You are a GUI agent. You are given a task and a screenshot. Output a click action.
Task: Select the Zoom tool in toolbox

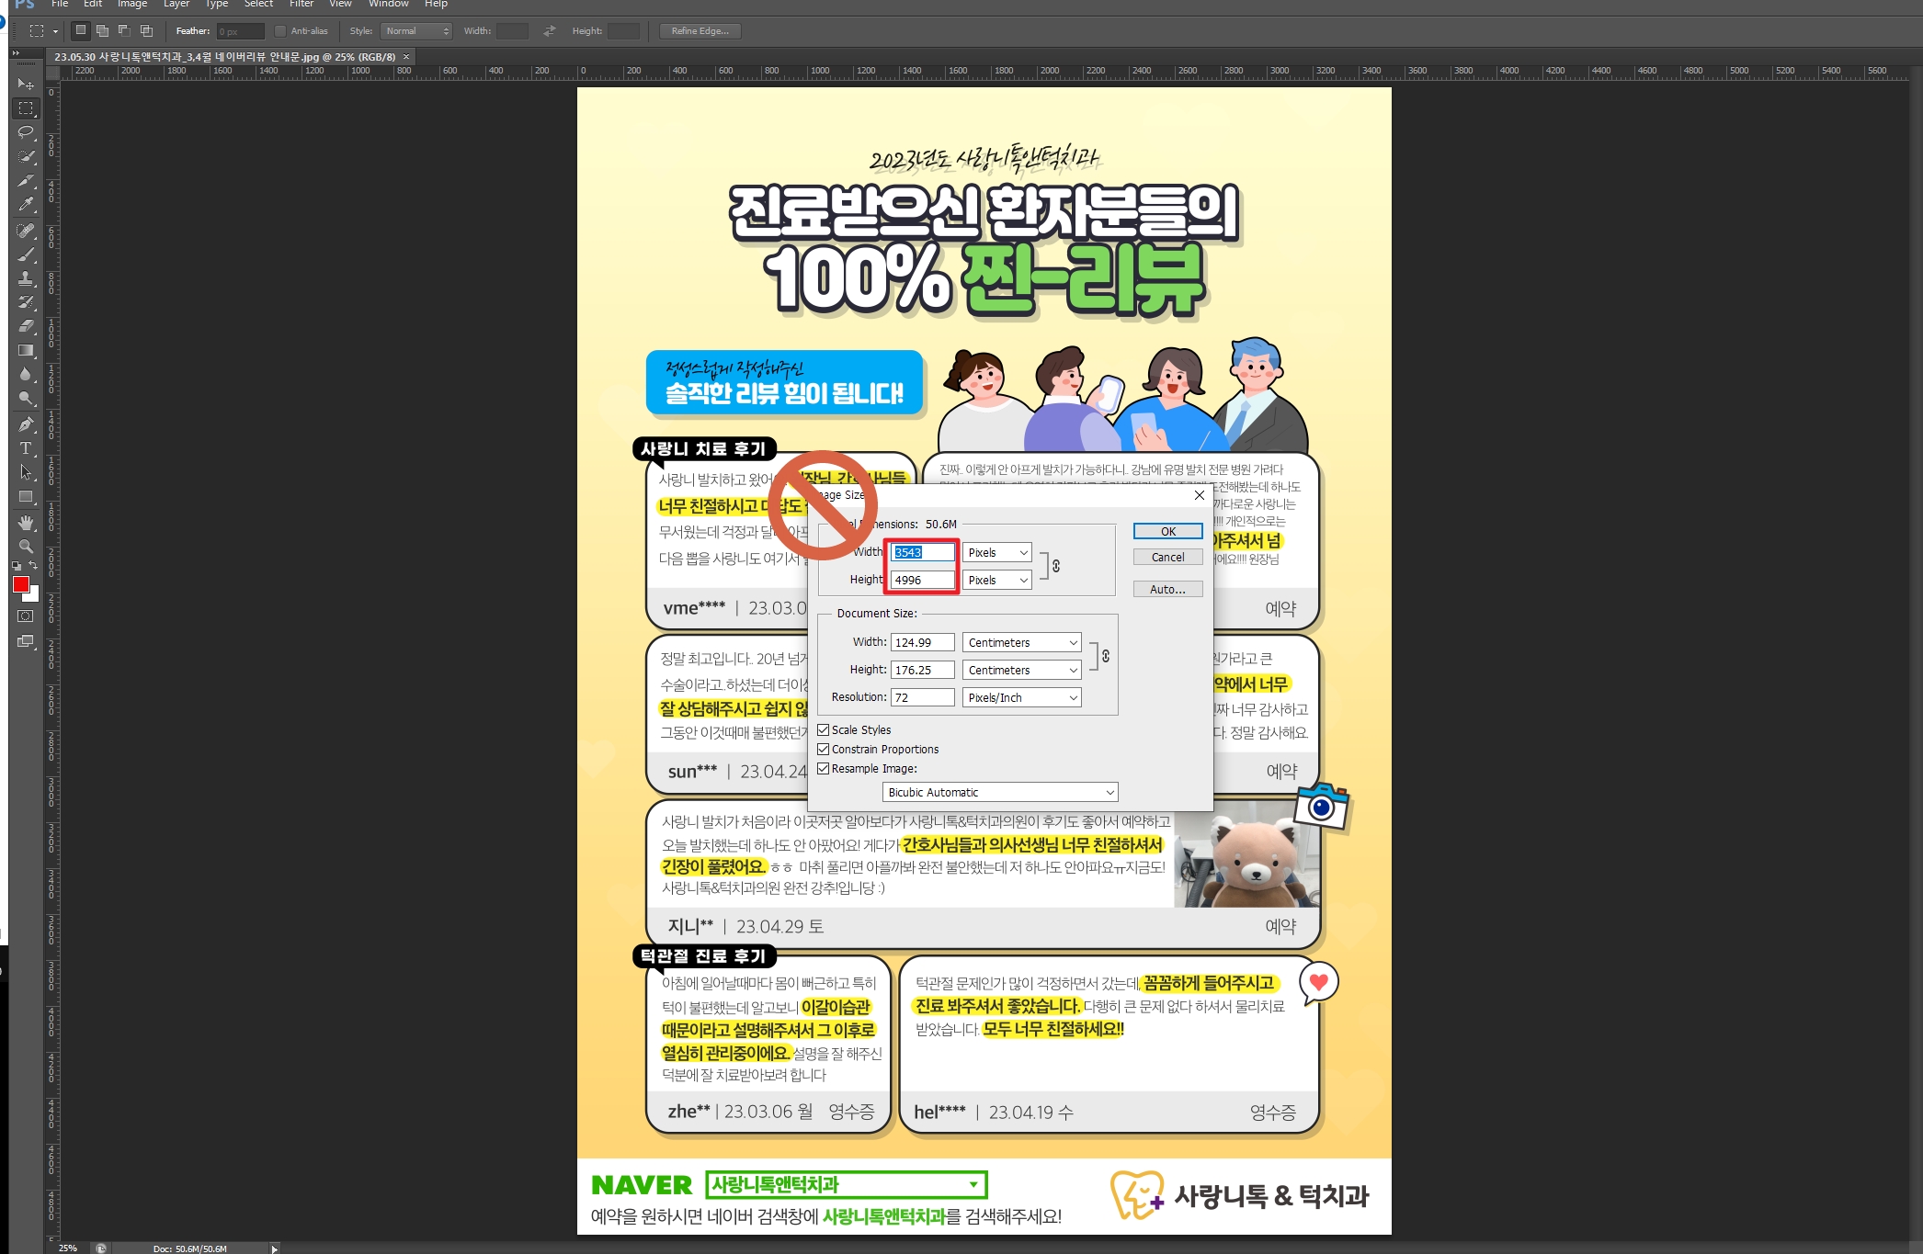(26, 547)
